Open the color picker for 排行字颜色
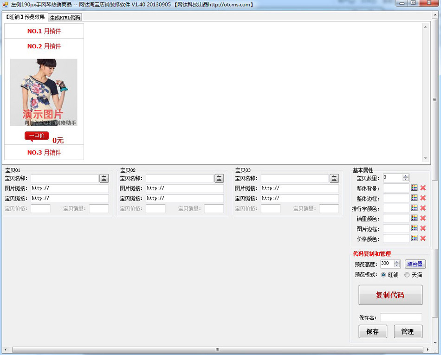Screen dimensions: 441x355 click(x=413, y=208)
